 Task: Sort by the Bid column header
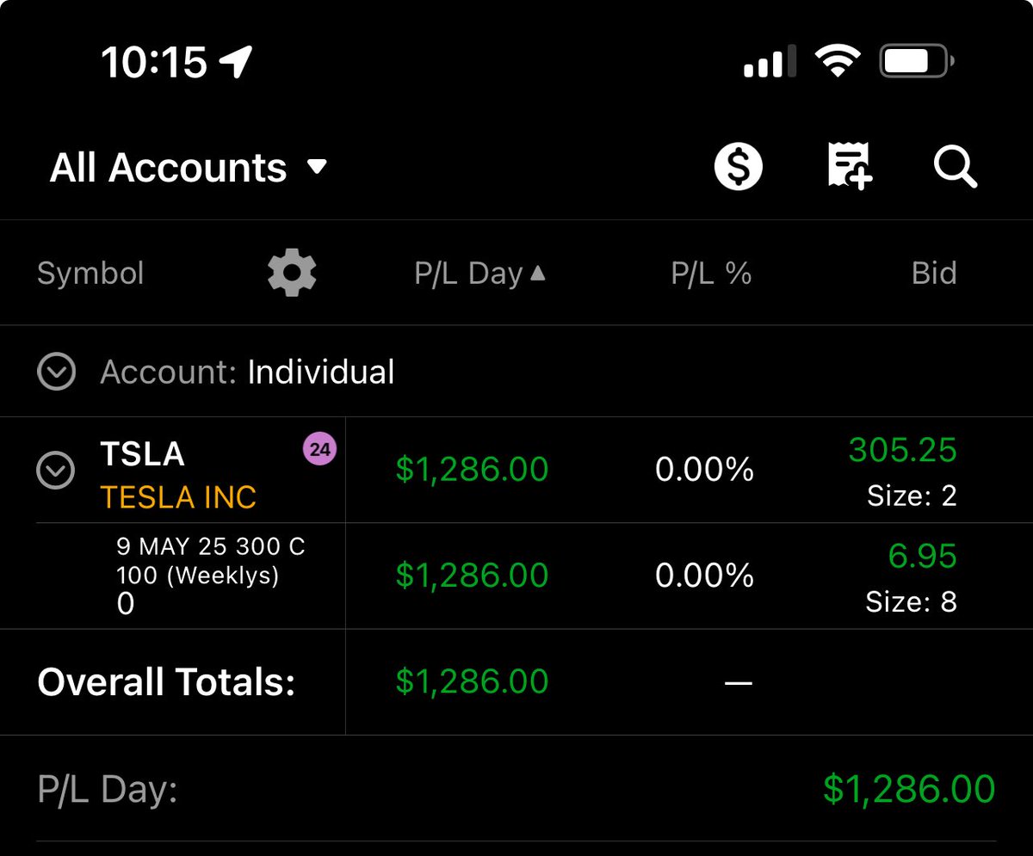pos(934,274)
